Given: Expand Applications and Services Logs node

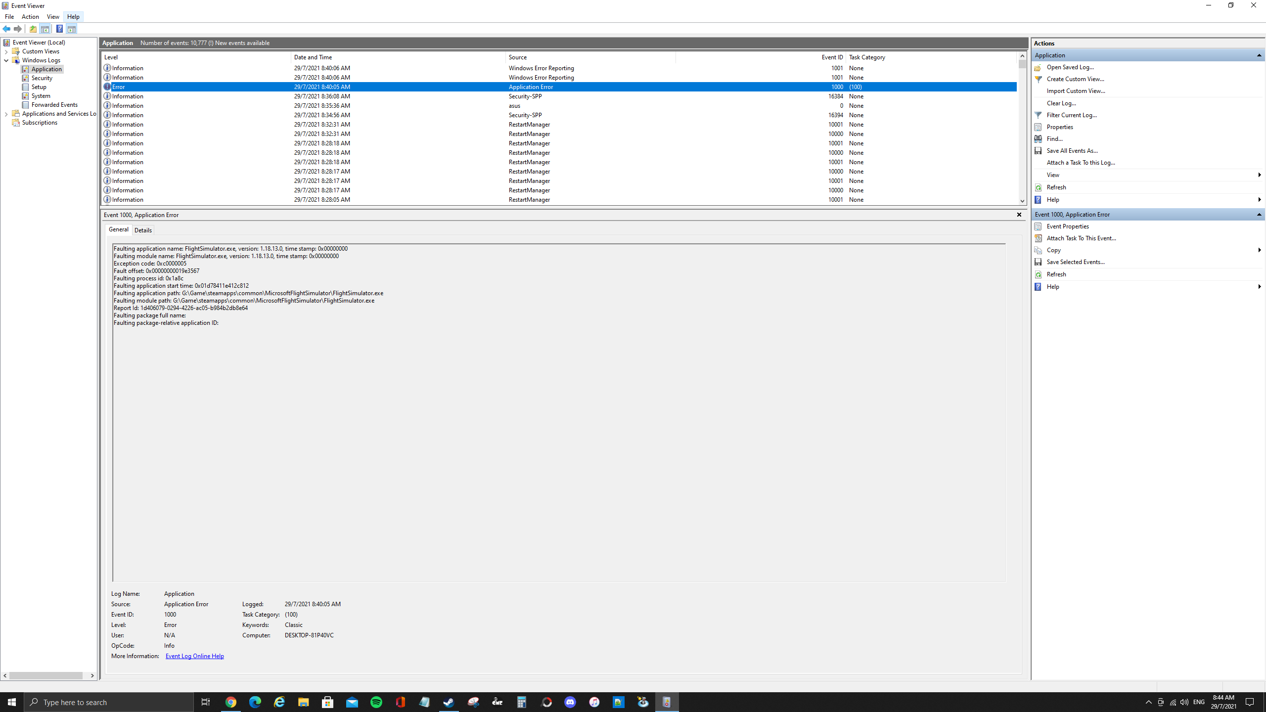Looking at the screenshot, I should click(x=6, y=114).
